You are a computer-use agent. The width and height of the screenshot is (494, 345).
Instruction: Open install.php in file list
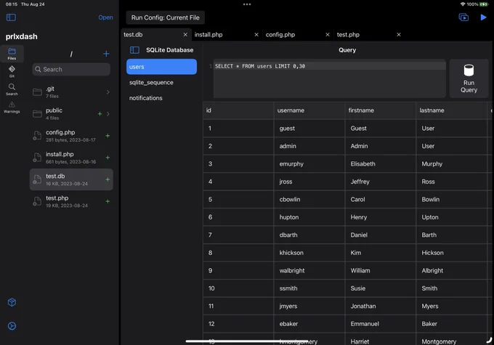click(x=71, y=157)
